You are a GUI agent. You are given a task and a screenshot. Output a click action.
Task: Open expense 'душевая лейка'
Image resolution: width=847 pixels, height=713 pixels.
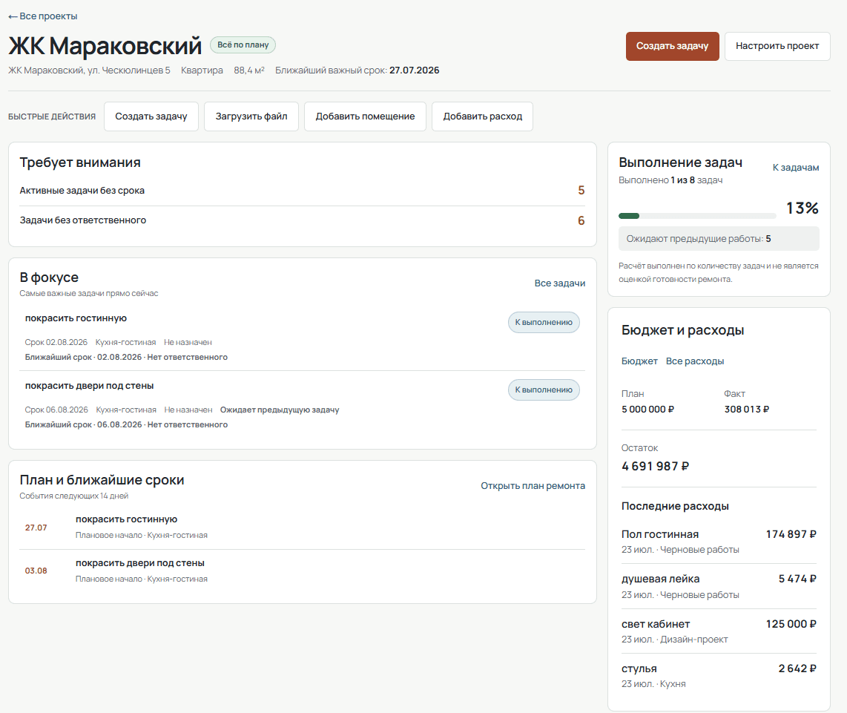coord(719,586)
